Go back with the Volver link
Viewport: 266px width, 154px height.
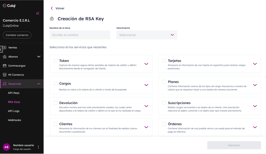click(58, 8)
